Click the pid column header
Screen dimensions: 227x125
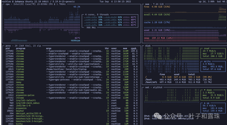coord(8,48)
